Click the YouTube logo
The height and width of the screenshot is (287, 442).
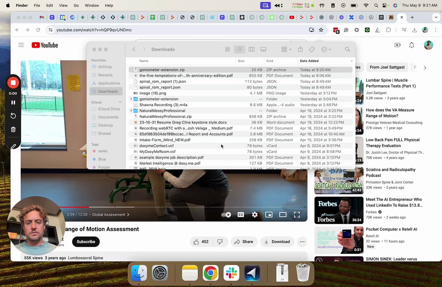pos(45,45)
